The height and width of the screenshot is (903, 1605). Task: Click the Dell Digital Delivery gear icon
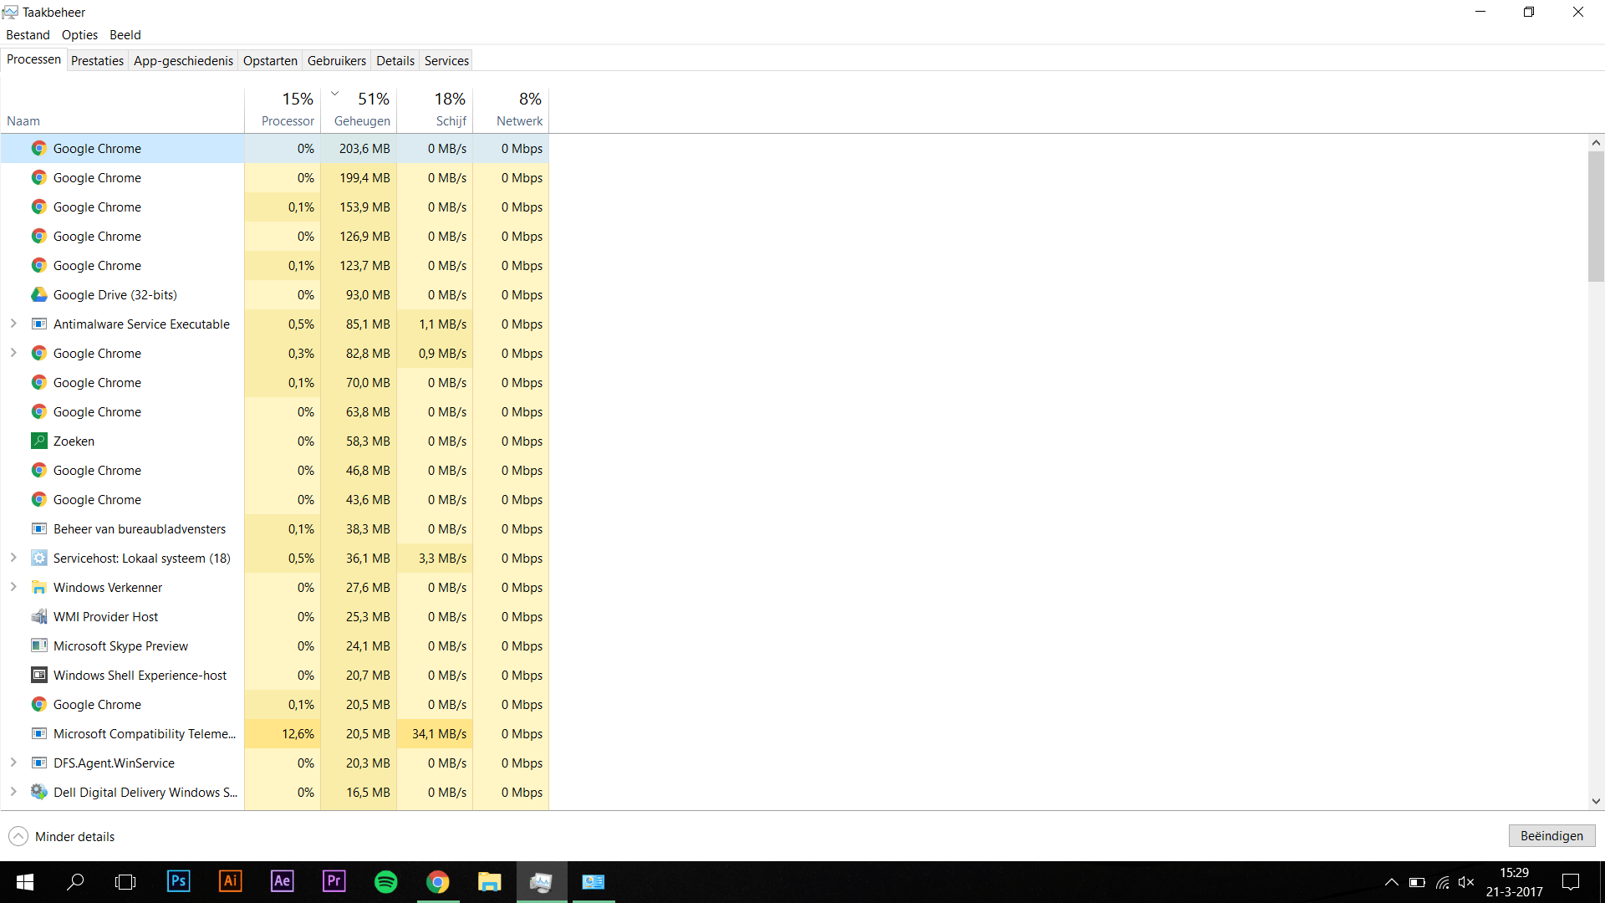38,793
